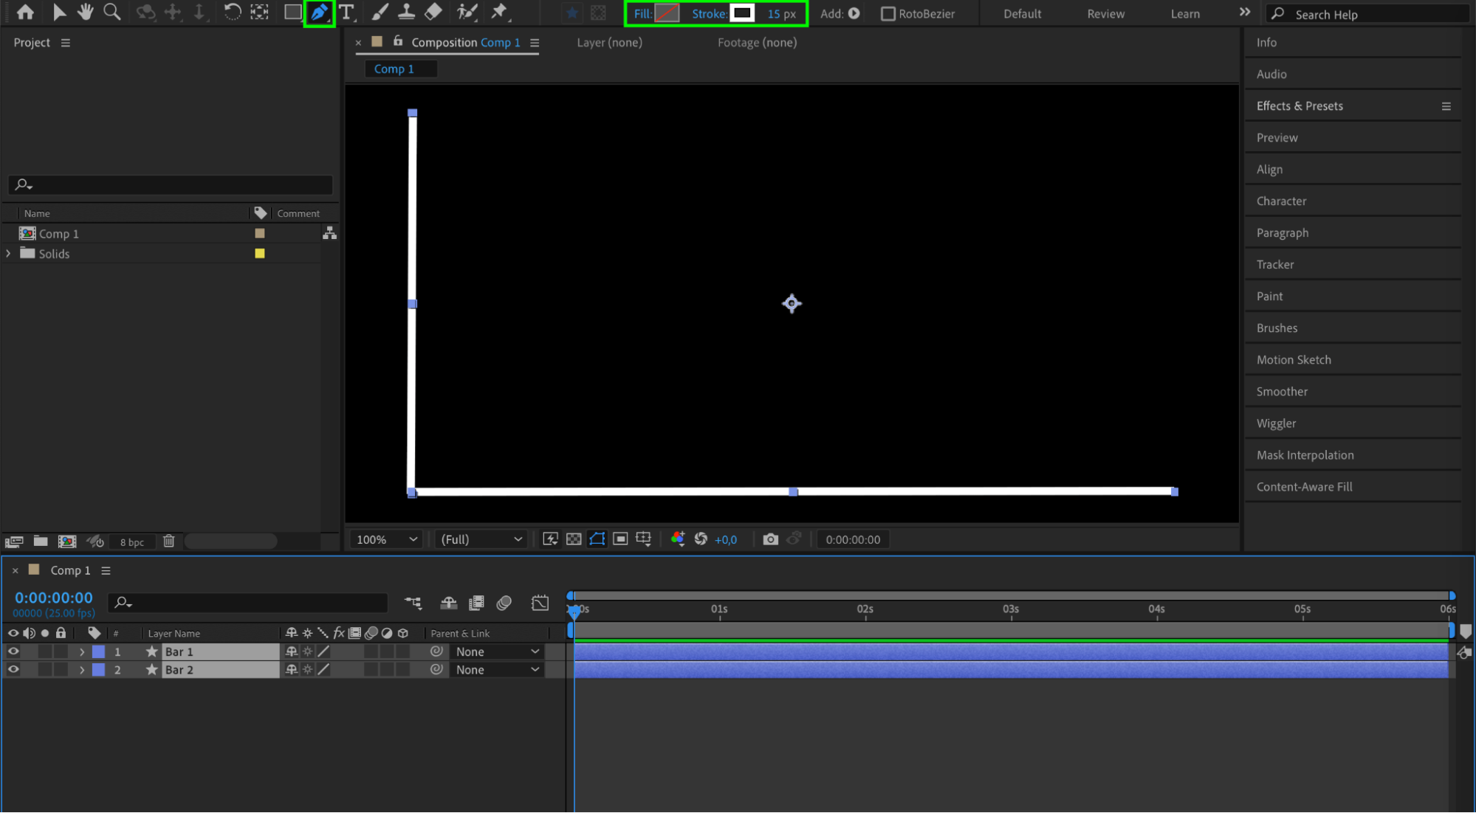The height and width of the screenshot is (813, 1476).
Task: Select the Type tool
Action: point(346,13)
